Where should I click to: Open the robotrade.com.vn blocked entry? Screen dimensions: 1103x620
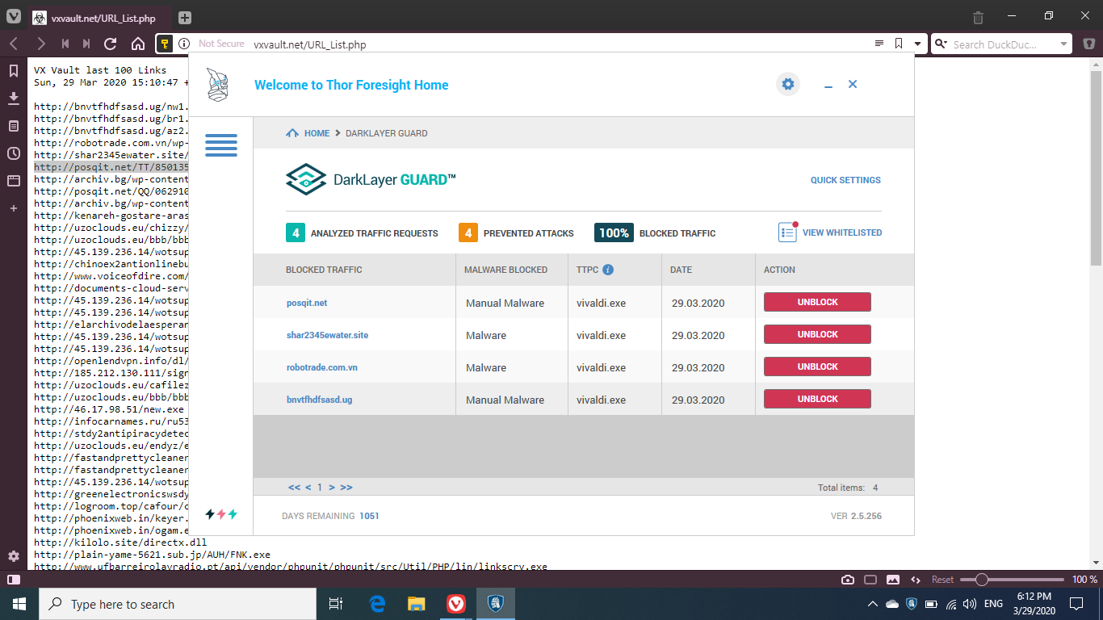322,367
